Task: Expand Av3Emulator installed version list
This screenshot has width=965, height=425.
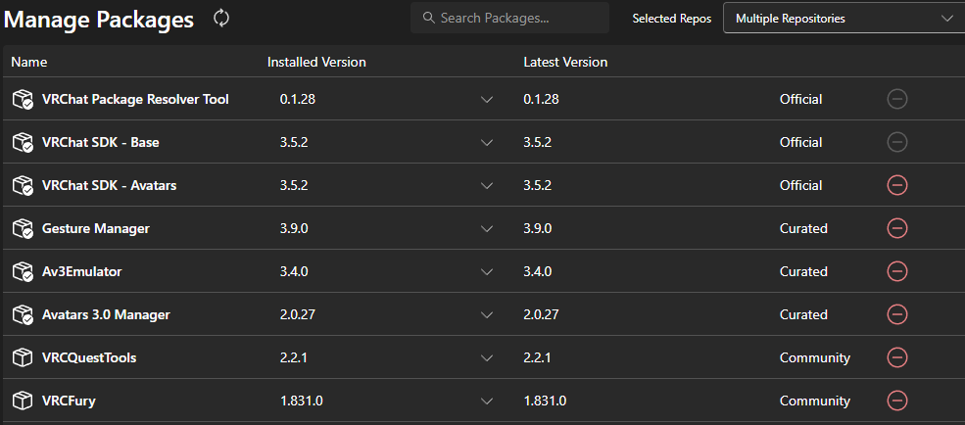Action: pos(487,271)
